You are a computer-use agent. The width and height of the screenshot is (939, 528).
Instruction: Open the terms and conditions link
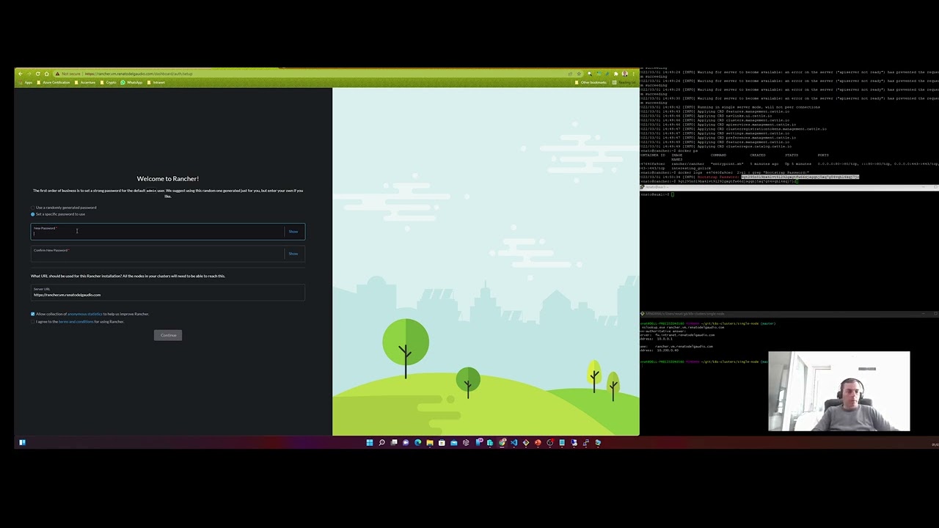point(76,321)
